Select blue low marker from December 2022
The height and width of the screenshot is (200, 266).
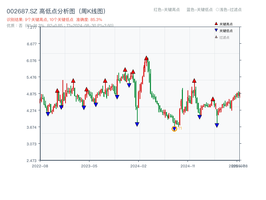pyautogui.click(x=61, y=107)
